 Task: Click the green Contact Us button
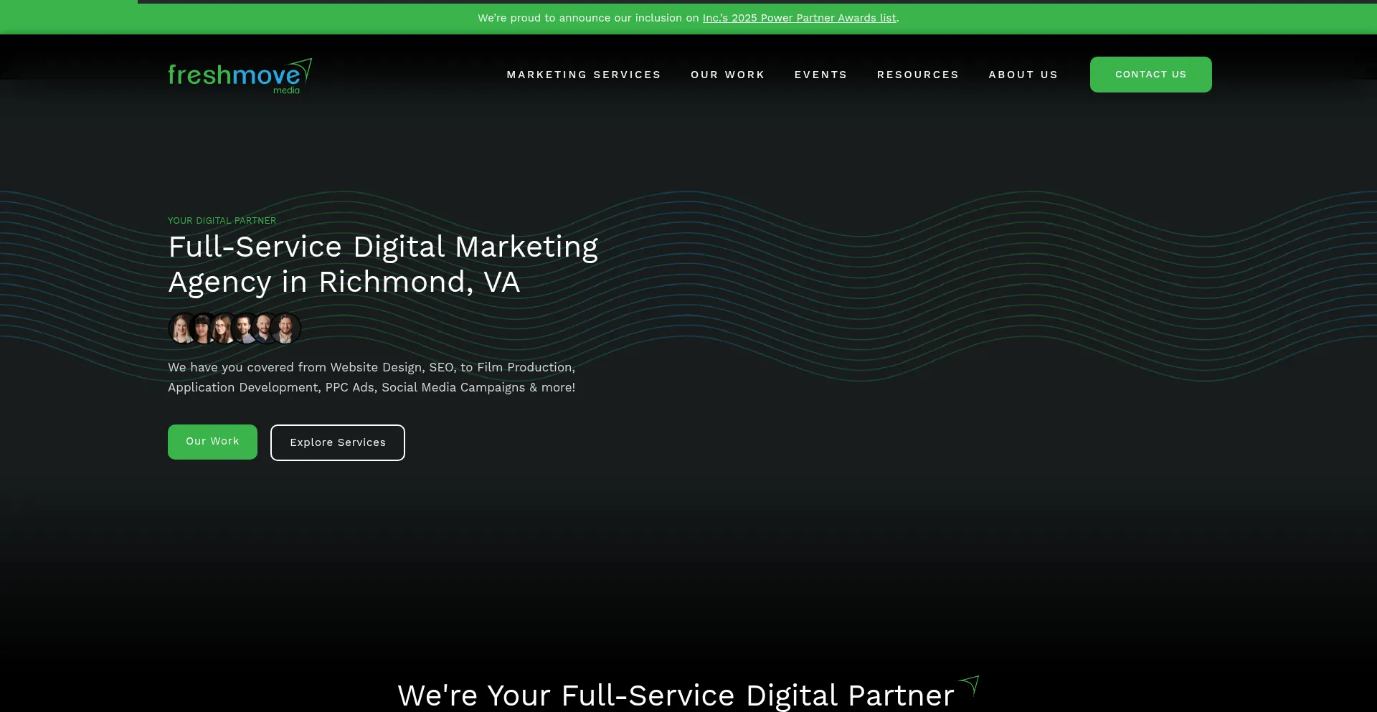coord(1151,75)
